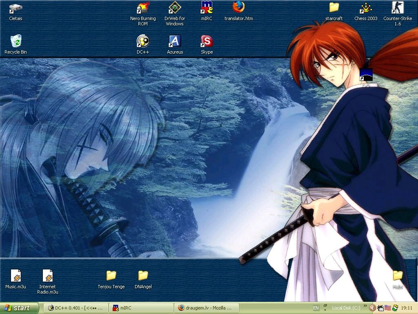Open the language bar options arrow
The image size is (418, 314).
(325, 310)
